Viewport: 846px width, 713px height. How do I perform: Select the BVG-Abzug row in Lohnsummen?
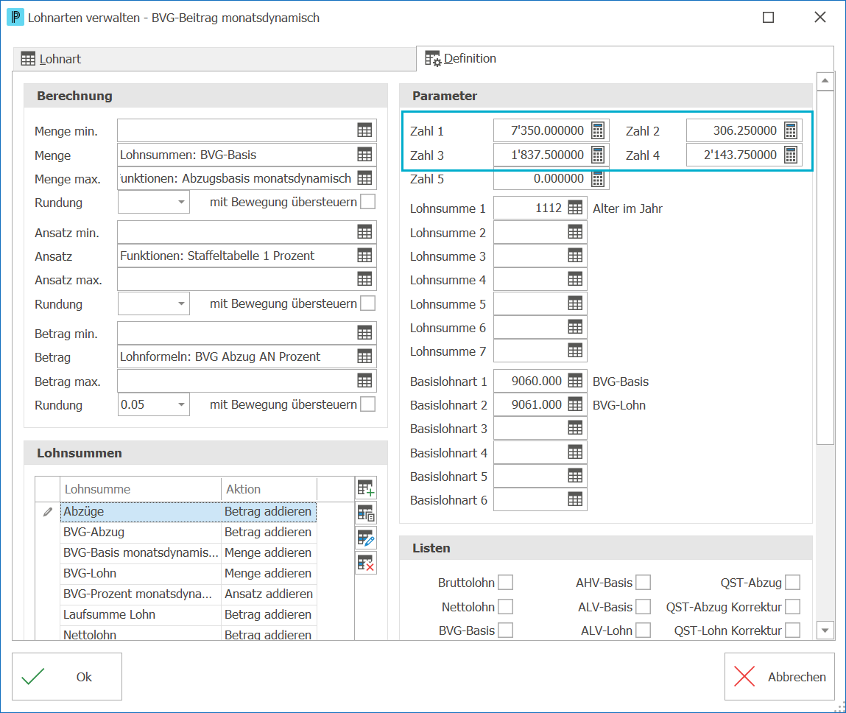click(188, 533)
